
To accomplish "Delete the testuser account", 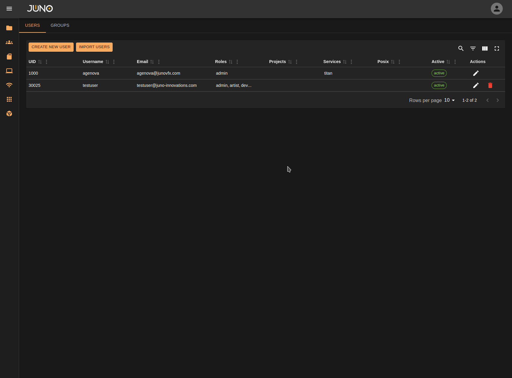I will (x=490, y=85).
